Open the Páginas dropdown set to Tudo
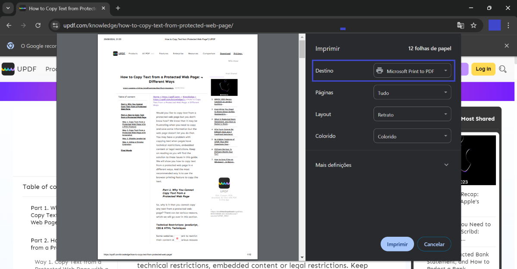This screenshot has height=269, width=517. tap(412, 93)
